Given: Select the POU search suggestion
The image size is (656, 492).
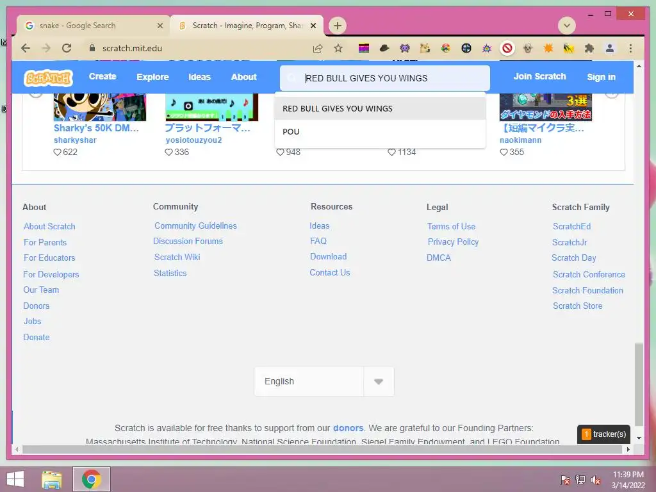Looking at the screenshot, I should click(380, 131).
